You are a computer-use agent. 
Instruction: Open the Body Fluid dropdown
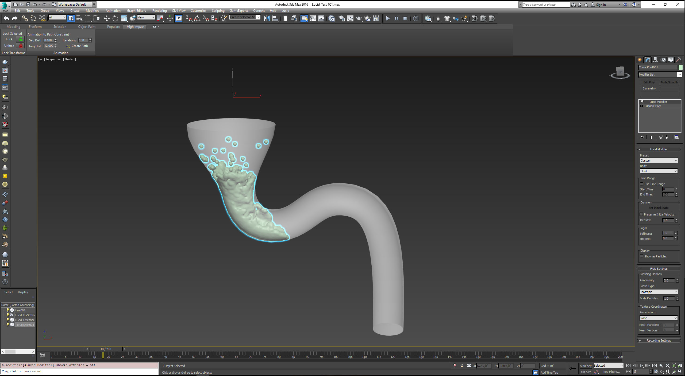click(659, 171)
